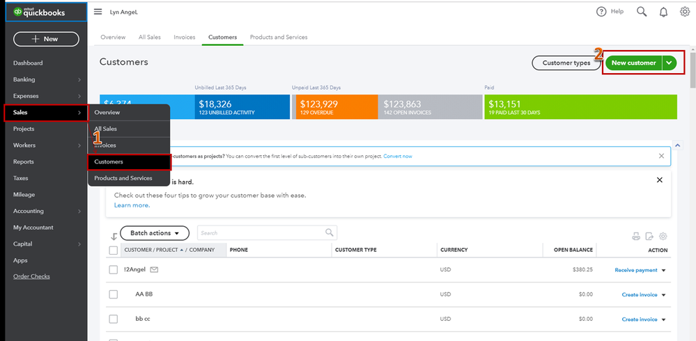Expand the New customer dropdown arrow
Image resolution: width=696 pixels, height=341 pixels.
[670, 63]
